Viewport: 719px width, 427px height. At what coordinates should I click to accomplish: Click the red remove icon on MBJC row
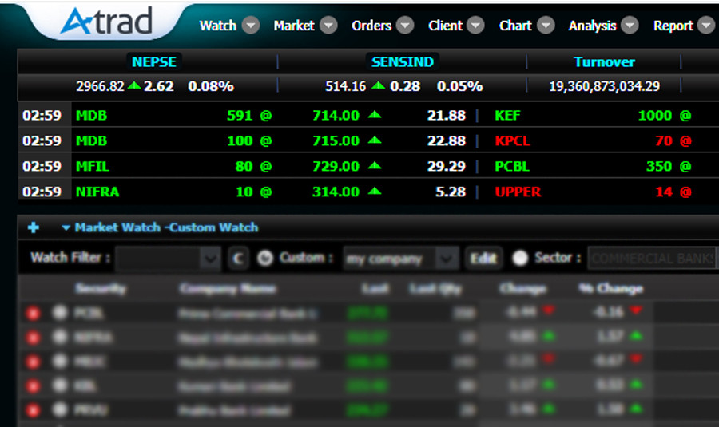coord(33,362)
